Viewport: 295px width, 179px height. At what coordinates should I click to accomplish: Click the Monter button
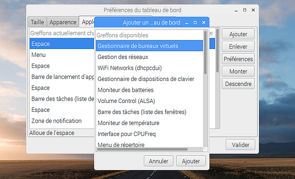238,71
